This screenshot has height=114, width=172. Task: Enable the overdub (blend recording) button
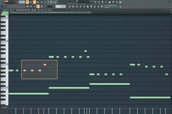click(x=38, y=2)
